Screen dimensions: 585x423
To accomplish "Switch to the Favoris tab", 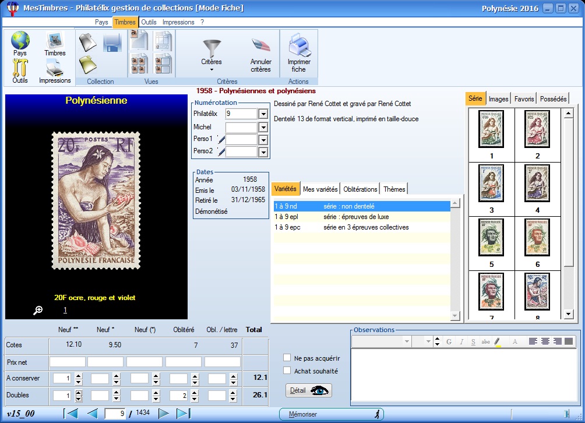I will point(524,99).
